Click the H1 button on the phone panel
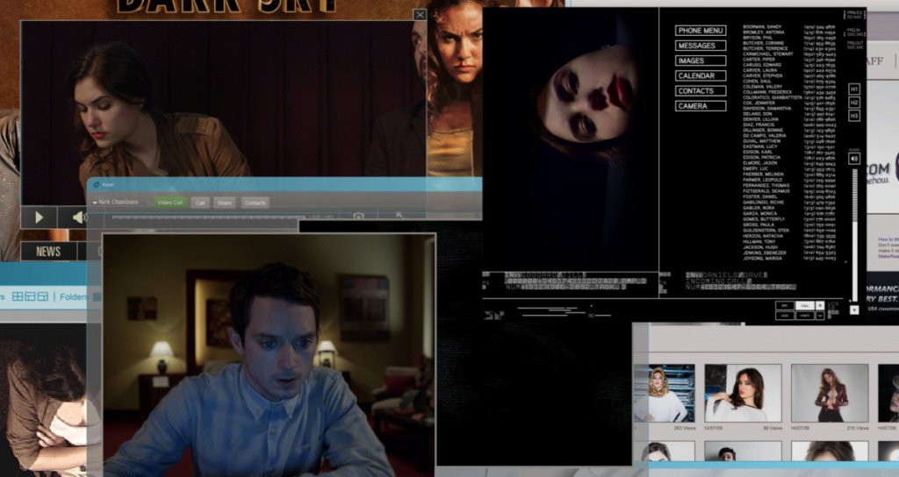The image size is (899, 477). pos(854,89)
